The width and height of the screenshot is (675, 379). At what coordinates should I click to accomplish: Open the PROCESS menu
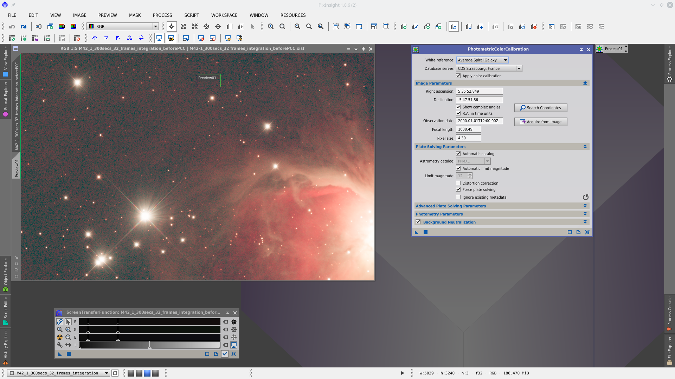point(162,15)
